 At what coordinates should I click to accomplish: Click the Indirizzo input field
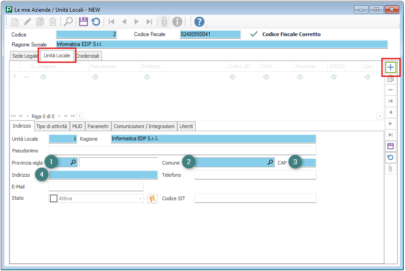[103, 175]
